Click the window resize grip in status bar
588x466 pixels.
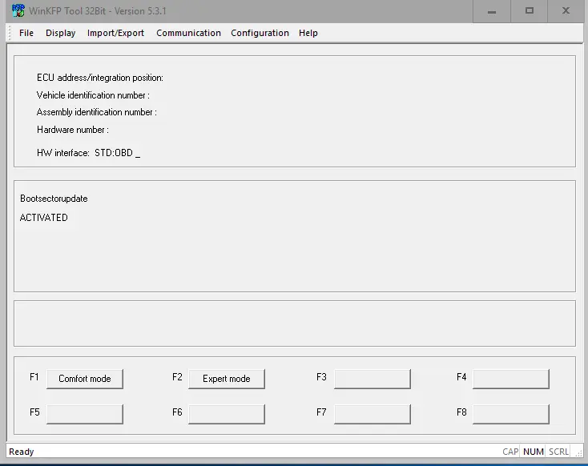pyautogui.click(x=579, y=453)
